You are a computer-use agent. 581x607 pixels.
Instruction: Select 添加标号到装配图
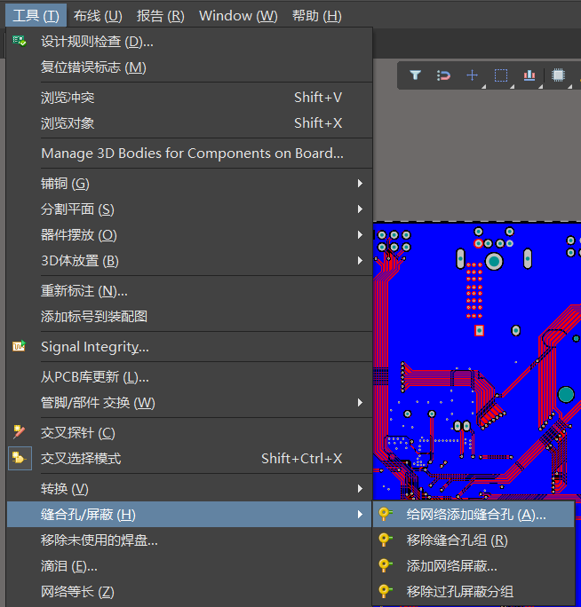pos(189,317)
